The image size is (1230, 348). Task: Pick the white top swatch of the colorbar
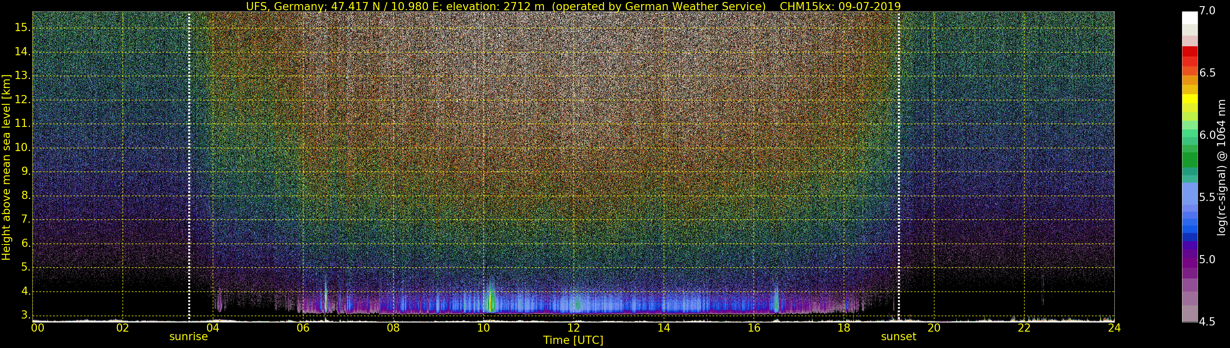point(1189,17)
